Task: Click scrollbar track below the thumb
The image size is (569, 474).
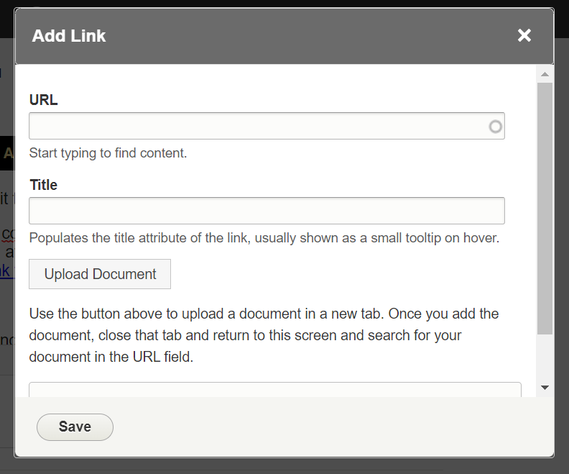Action: (x=545, y=358)
